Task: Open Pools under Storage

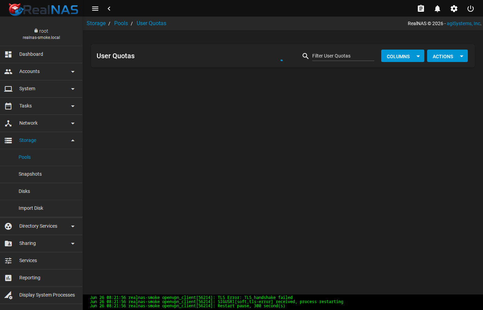Action: click(41, 157)
